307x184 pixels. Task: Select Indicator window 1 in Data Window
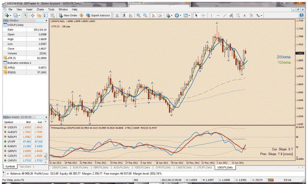coord(25,63)
